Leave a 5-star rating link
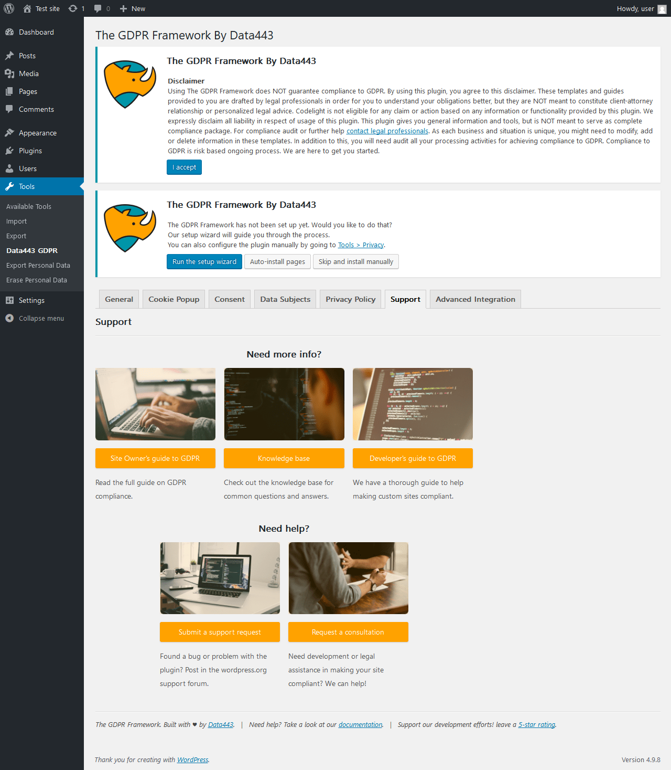The width and height of the screenshot is (671, 770). pyautogui.click(x=537, y=725)
